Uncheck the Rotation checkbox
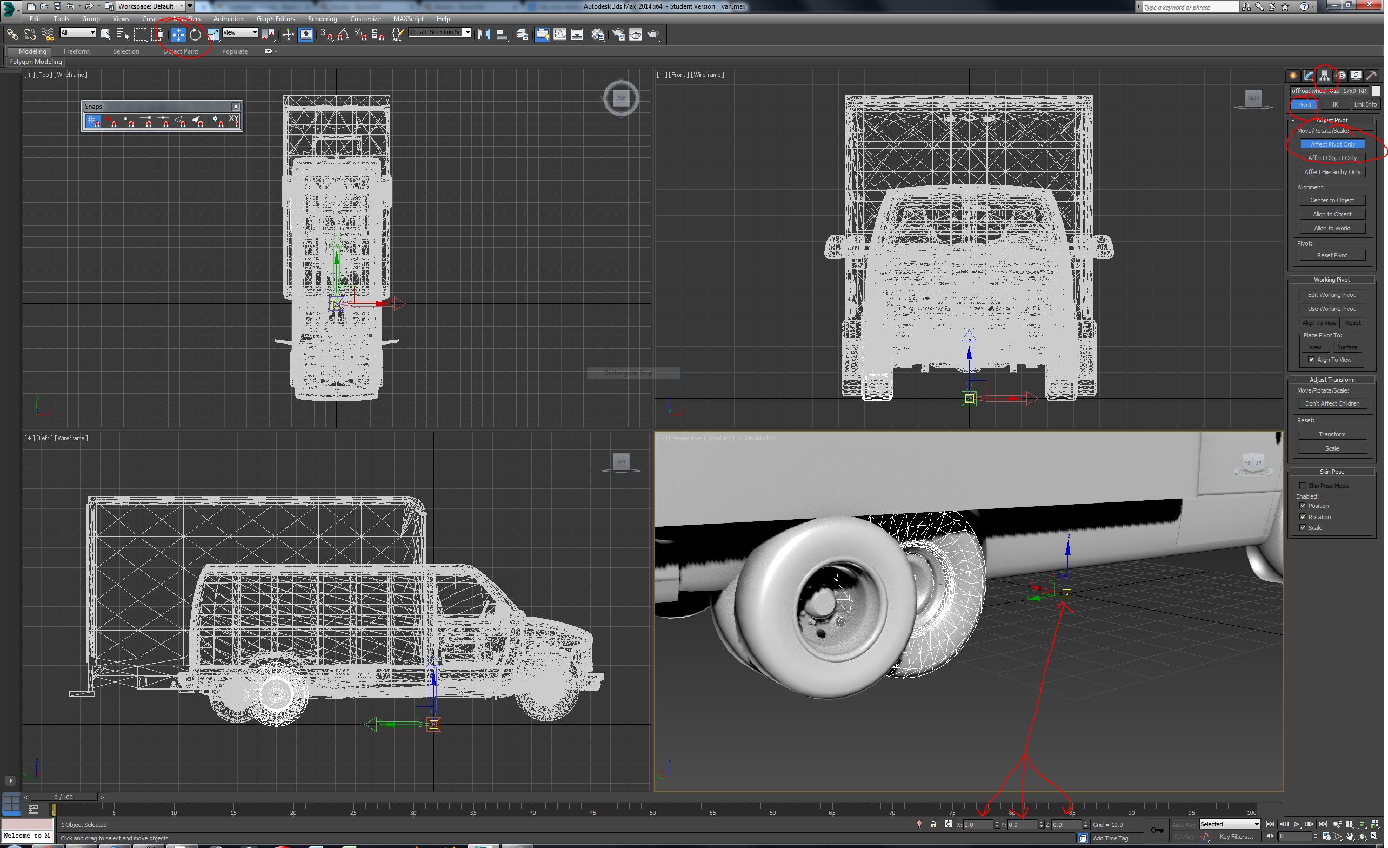This screenshot has width=1388, height=848. point(1303,517)
